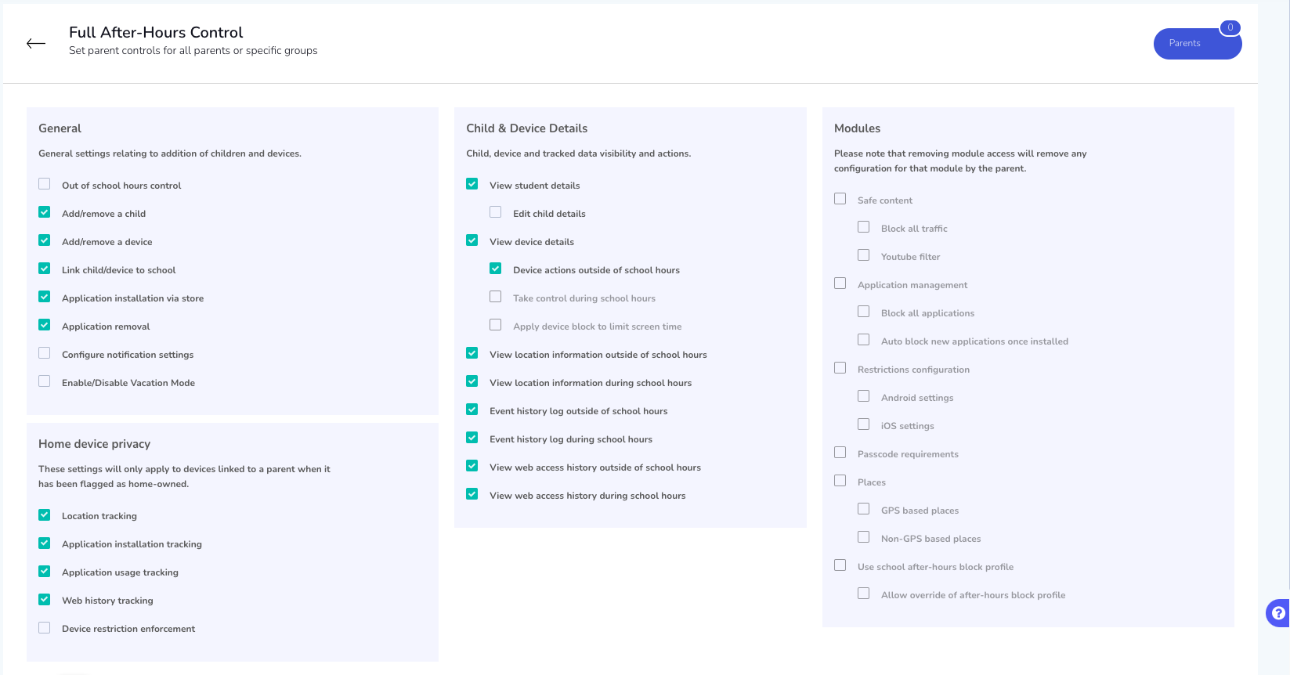Click the Home device privacy heading
The image size is (1290, 675).
94,444
